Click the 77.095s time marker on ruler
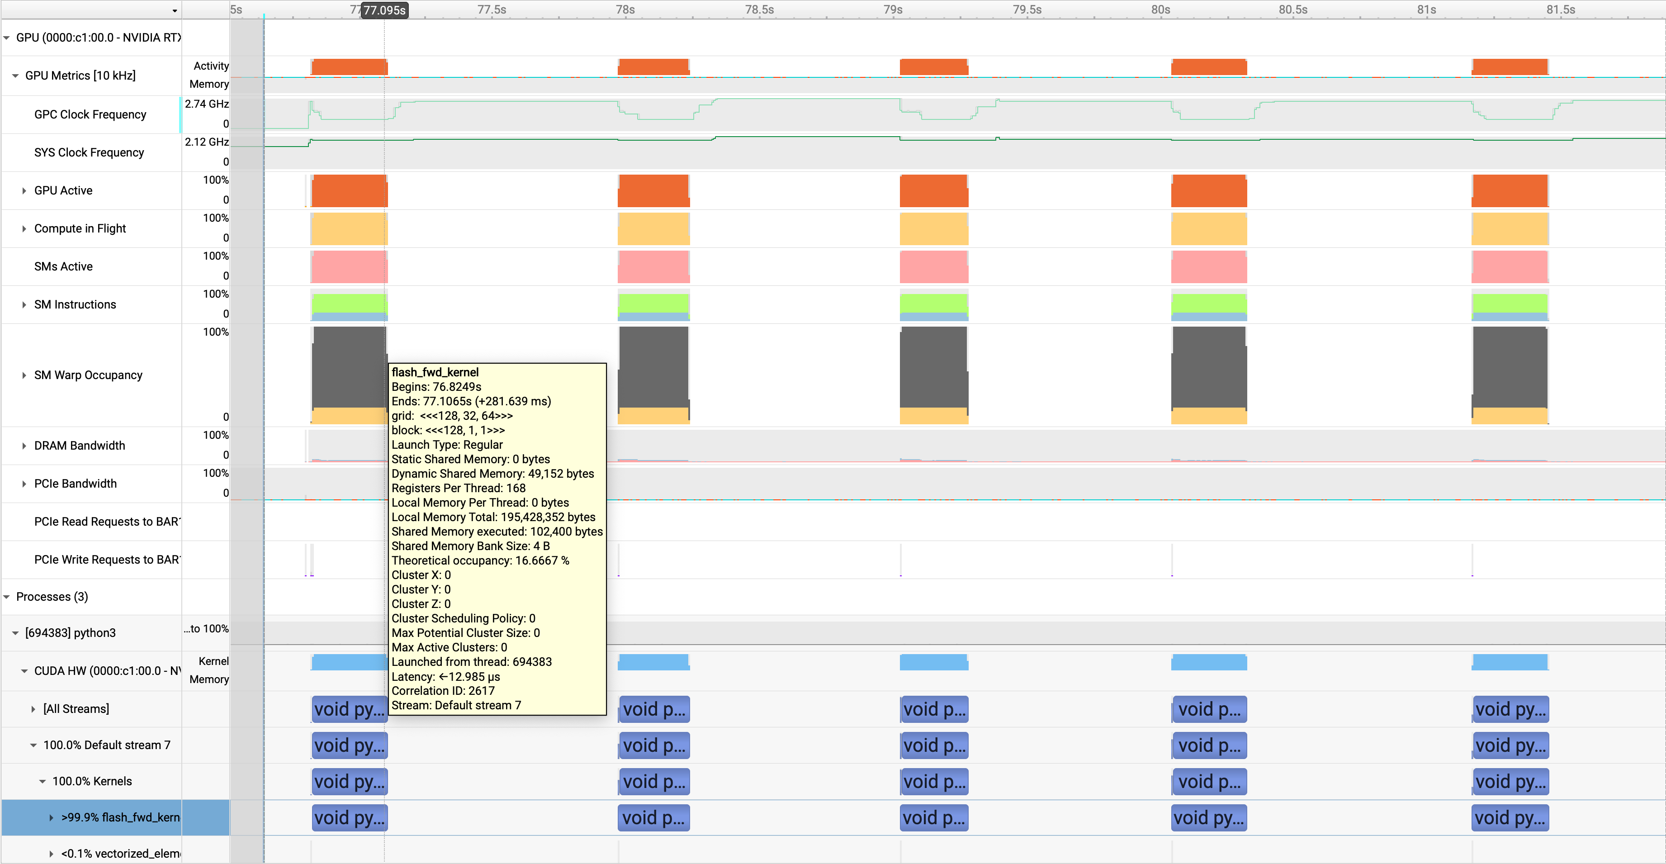This screenshot has height=864, width=1666. [x=384, y=10]
